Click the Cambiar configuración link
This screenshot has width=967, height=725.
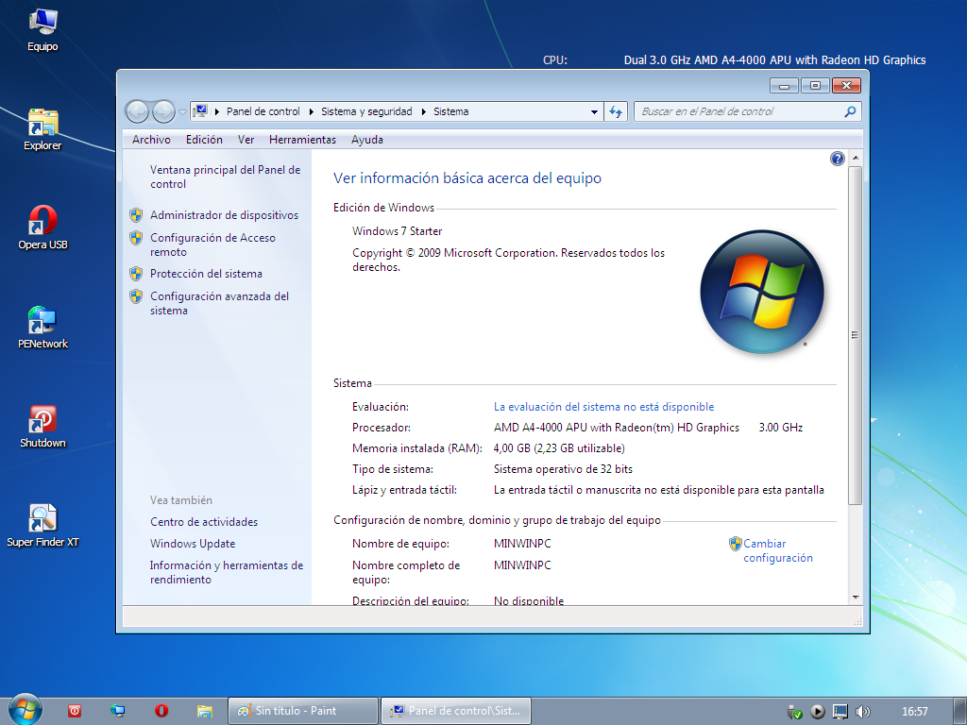772,550
